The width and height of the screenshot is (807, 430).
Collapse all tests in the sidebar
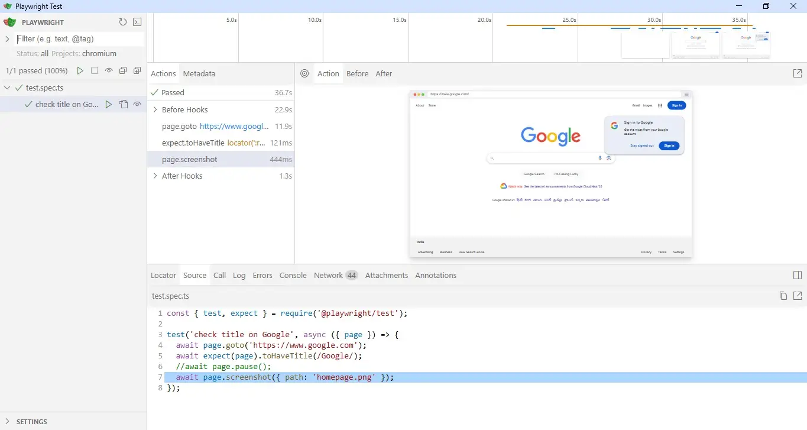click(x=123, y=71)
